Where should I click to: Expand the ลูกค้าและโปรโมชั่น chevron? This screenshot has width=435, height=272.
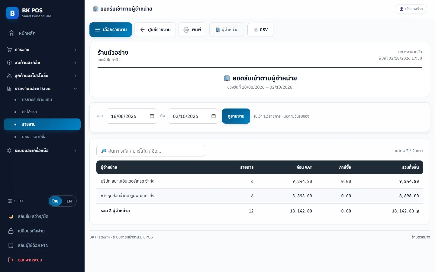click(x=75, y=76)
